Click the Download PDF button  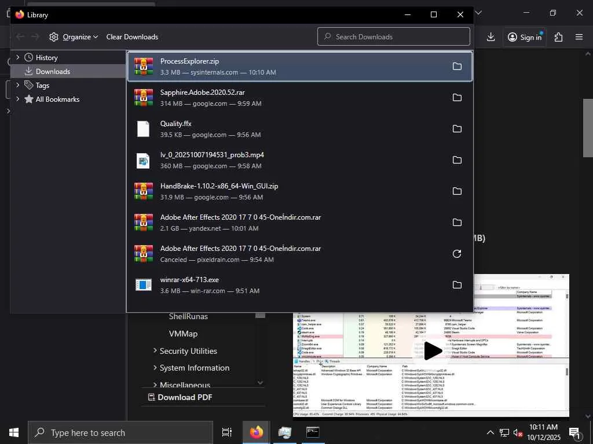(180, 397)
